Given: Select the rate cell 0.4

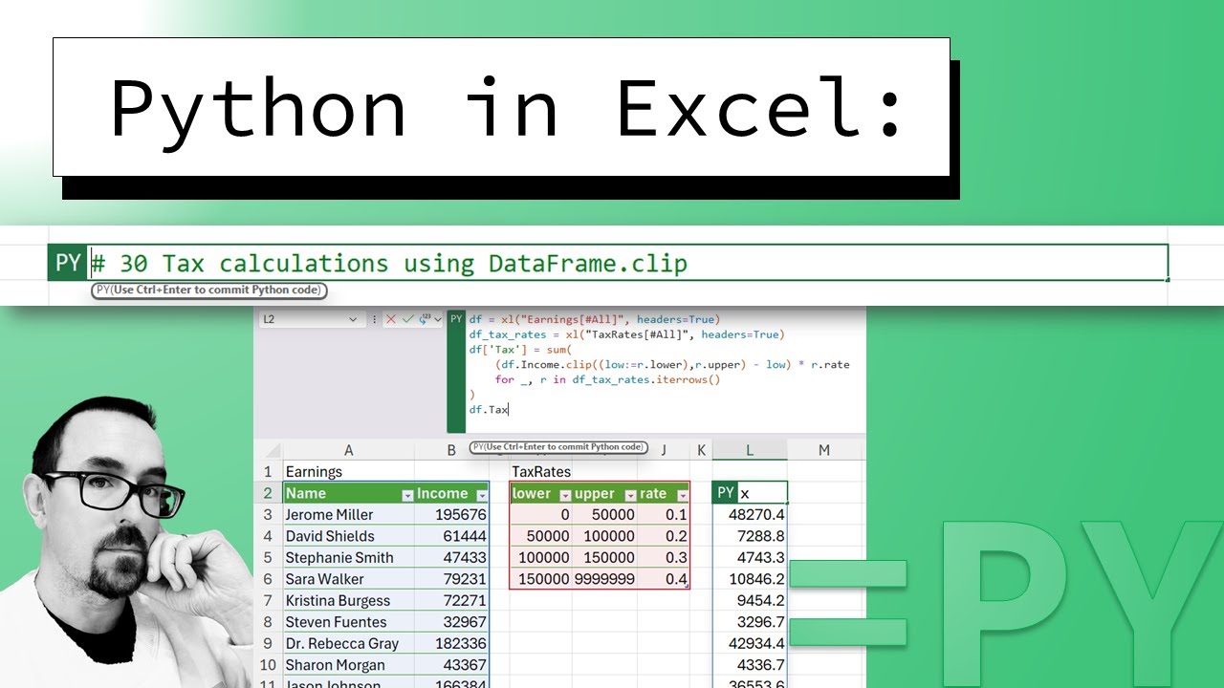Looking at the screenshot, I should click(664, 579).
